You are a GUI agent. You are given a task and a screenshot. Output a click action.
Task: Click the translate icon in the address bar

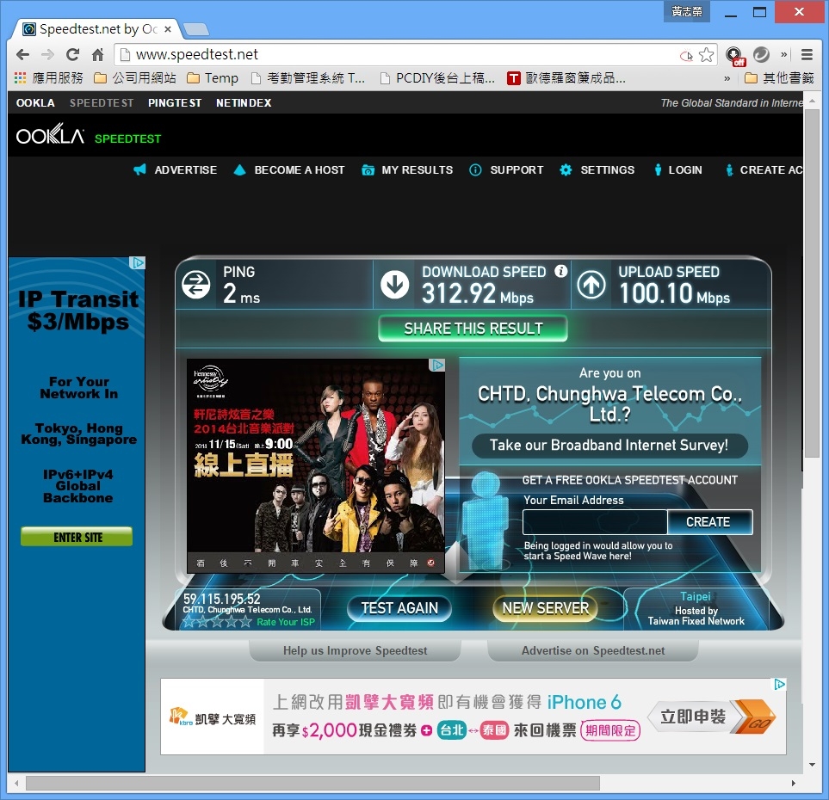pos(686,55)
